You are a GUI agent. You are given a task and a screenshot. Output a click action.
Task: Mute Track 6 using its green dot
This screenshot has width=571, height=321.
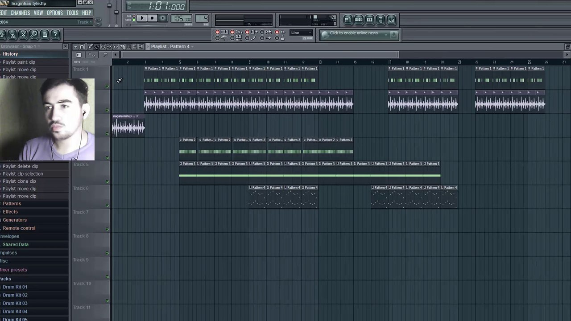point(107,205)
